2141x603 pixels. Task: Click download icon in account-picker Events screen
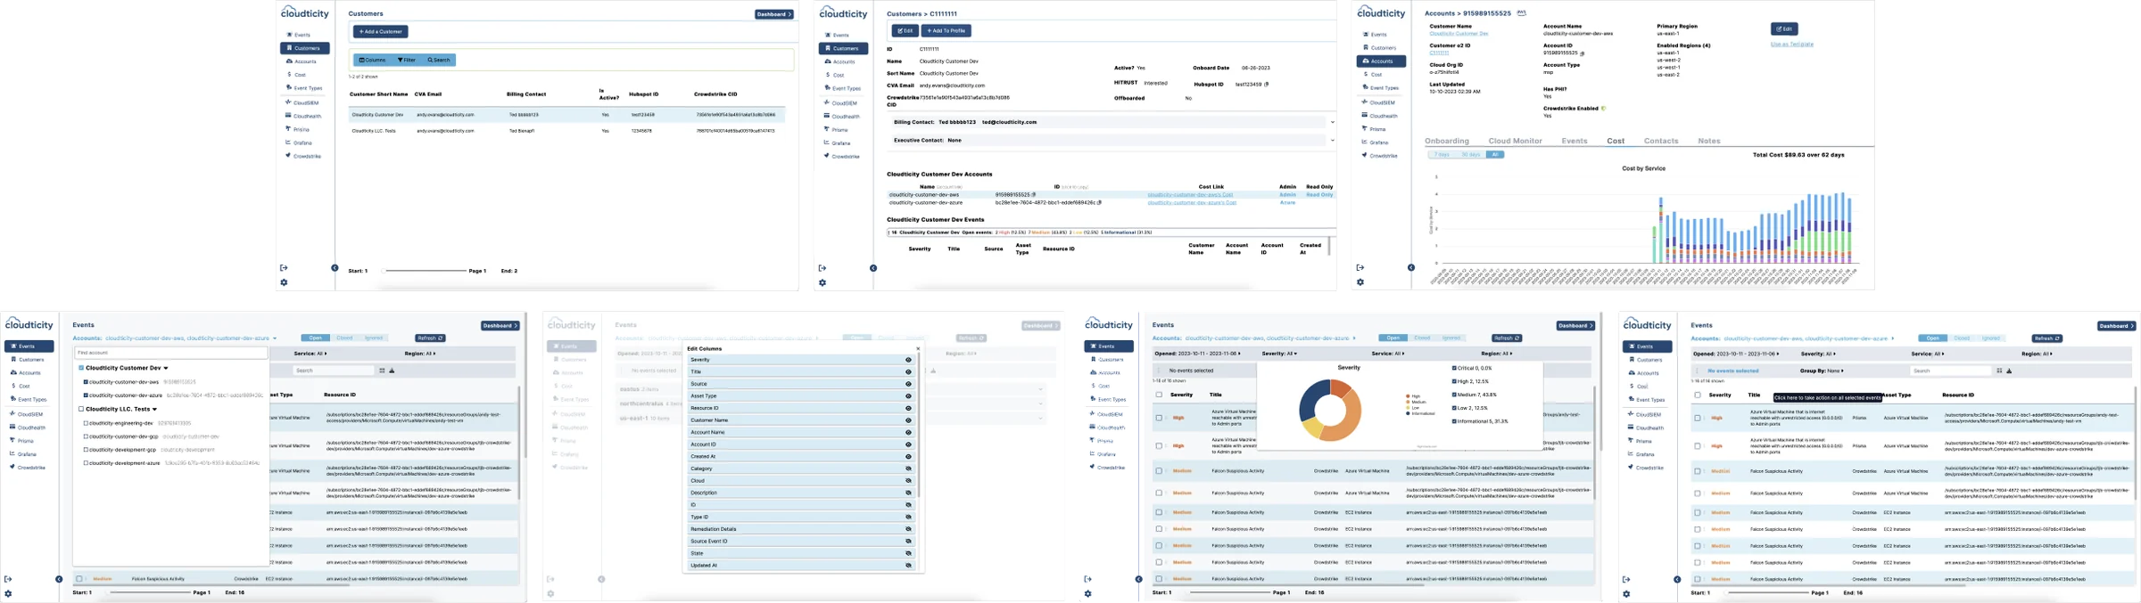[x=392, y=371]
